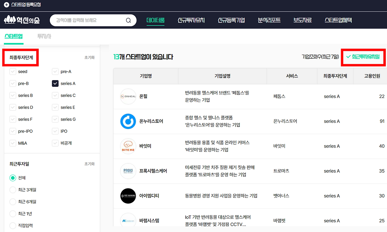Open the 바잇미 company name link

pyautogui.click(x=145, y=146)
